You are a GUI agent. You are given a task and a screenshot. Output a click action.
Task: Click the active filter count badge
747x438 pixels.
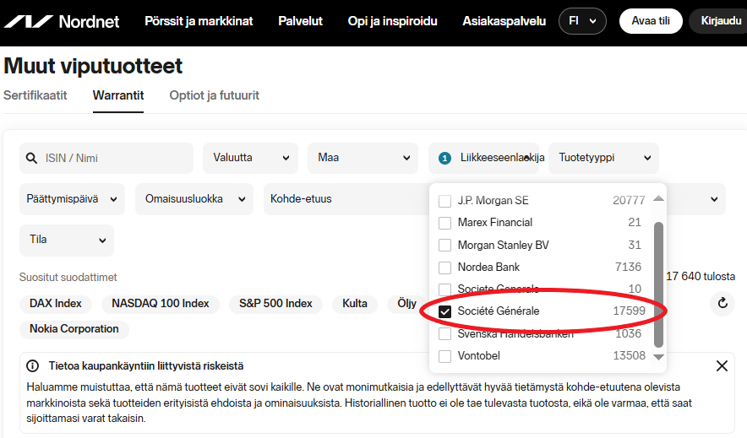pyautogui.click(x=444, y=158)
